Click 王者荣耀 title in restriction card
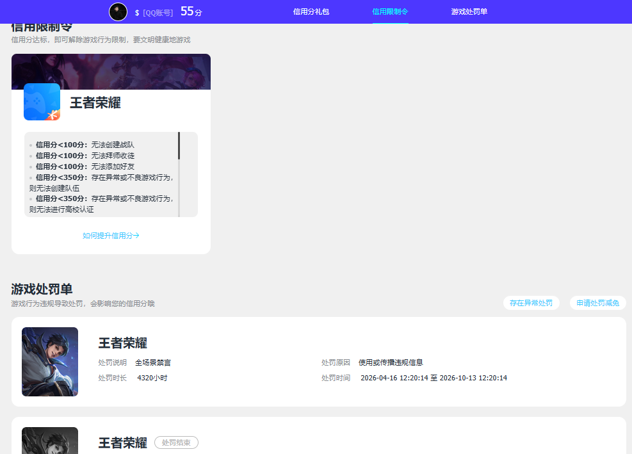Screen dimensions: 632x454 click(x=95, y=103)
